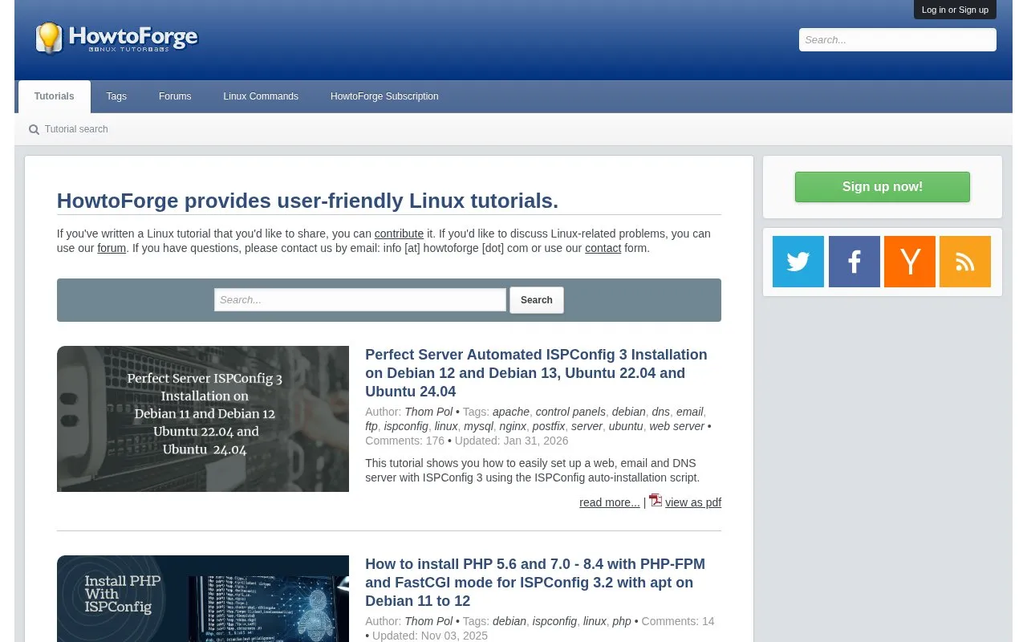Open the nginx tag

[513, 426]
